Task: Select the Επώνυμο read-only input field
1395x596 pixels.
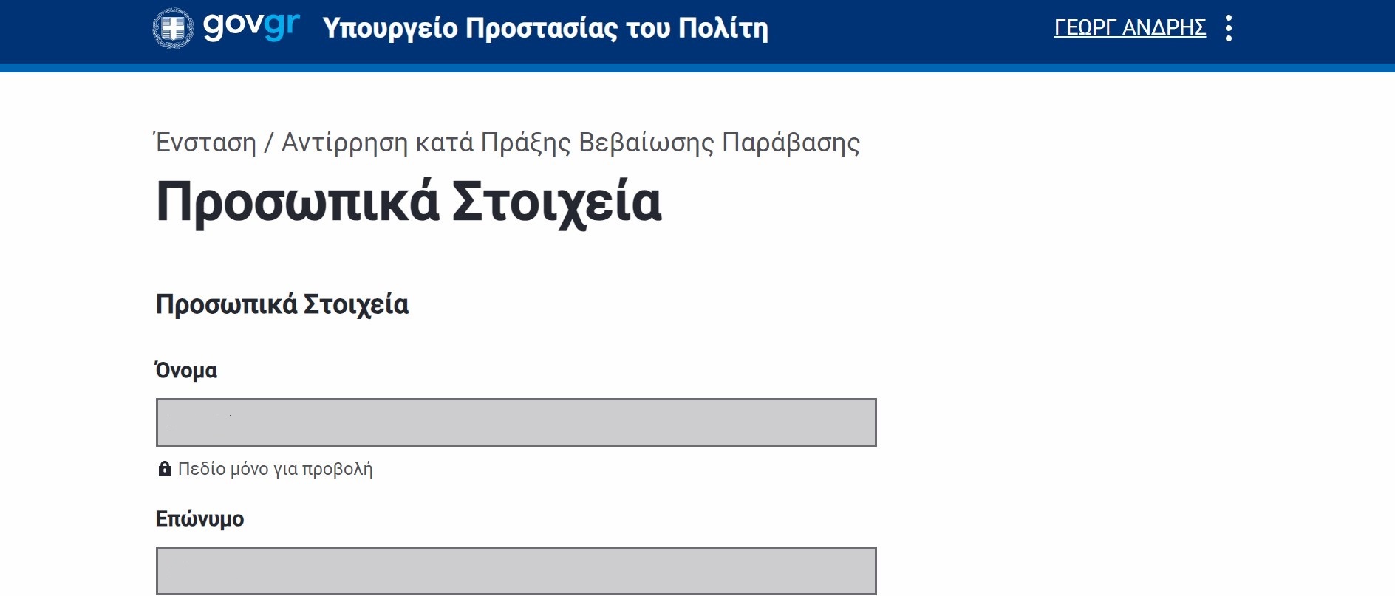Action: click(516, 571)
